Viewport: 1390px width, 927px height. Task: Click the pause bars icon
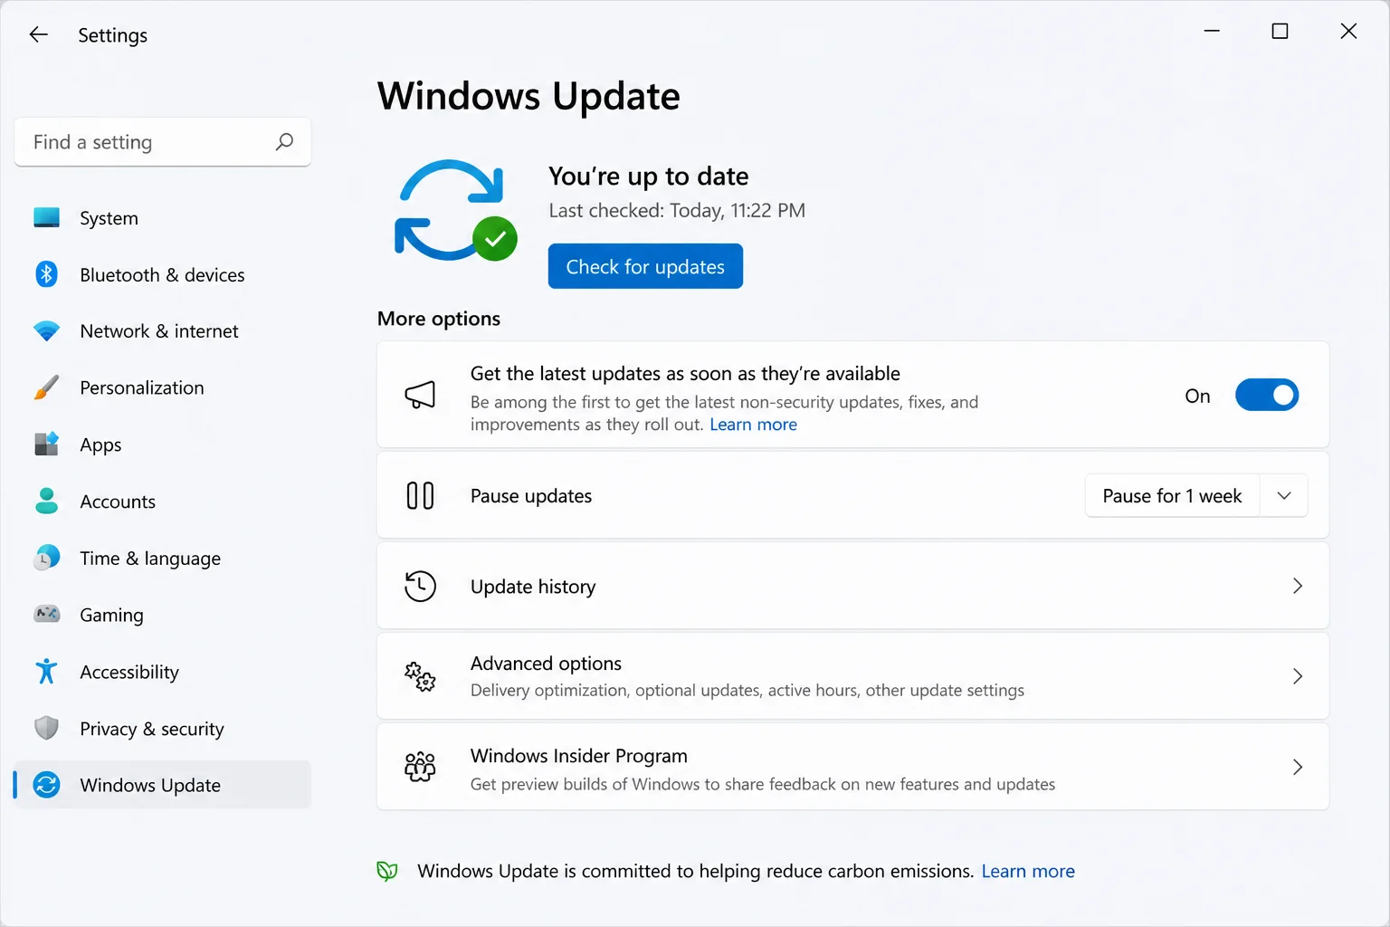pos(420,495)
